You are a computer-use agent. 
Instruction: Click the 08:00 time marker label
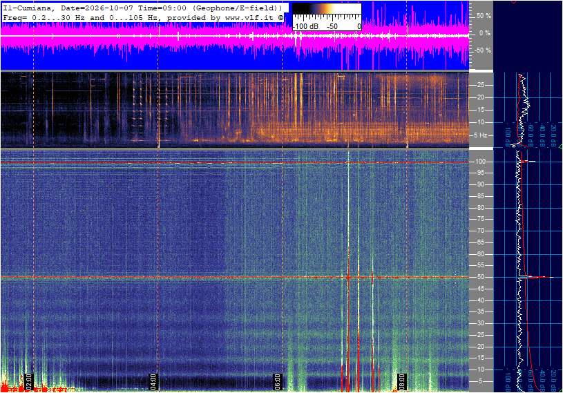[402, 381]
